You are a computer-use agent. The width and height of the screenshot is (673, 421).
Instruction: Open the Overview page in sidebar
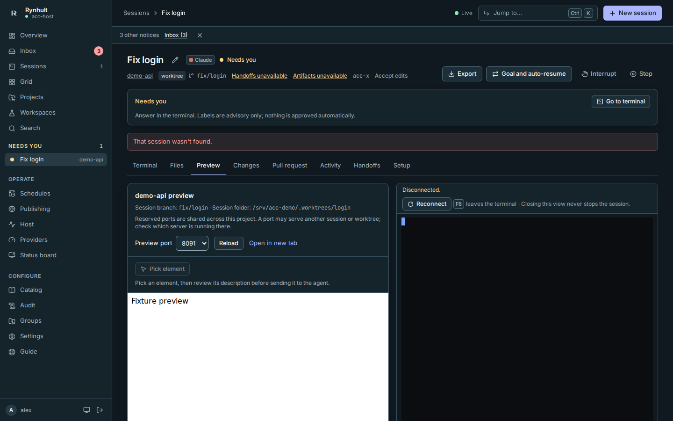pyautogui.click(x=56, y=36)
